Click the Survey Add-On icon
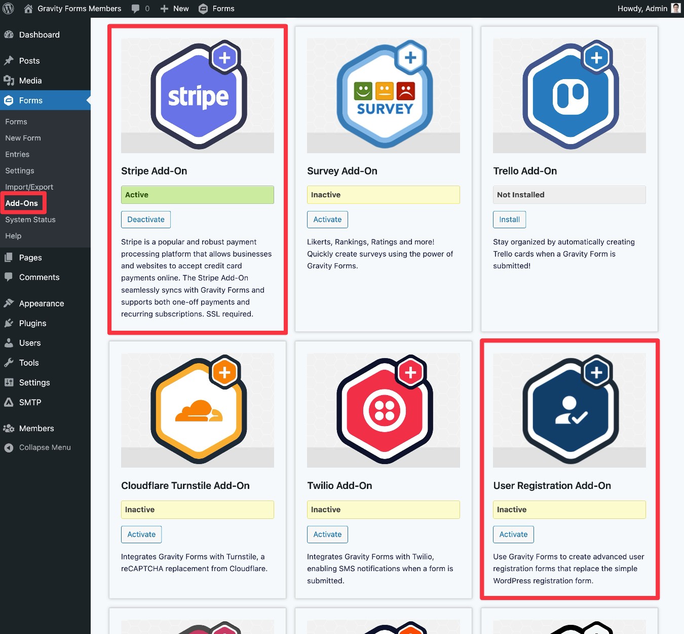The width and height of the screenshot is (684, 634). (x=383, y=94)
